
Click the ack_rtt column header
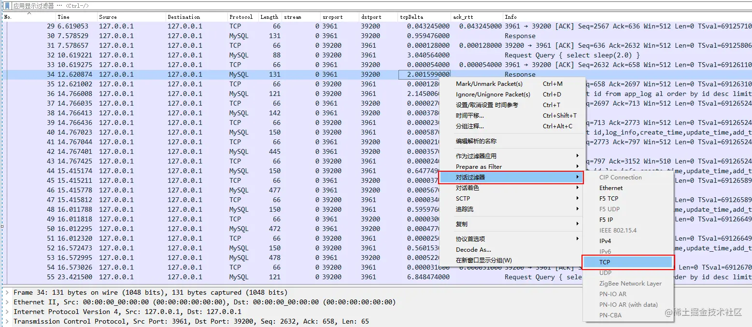click(x=477, y=17)
